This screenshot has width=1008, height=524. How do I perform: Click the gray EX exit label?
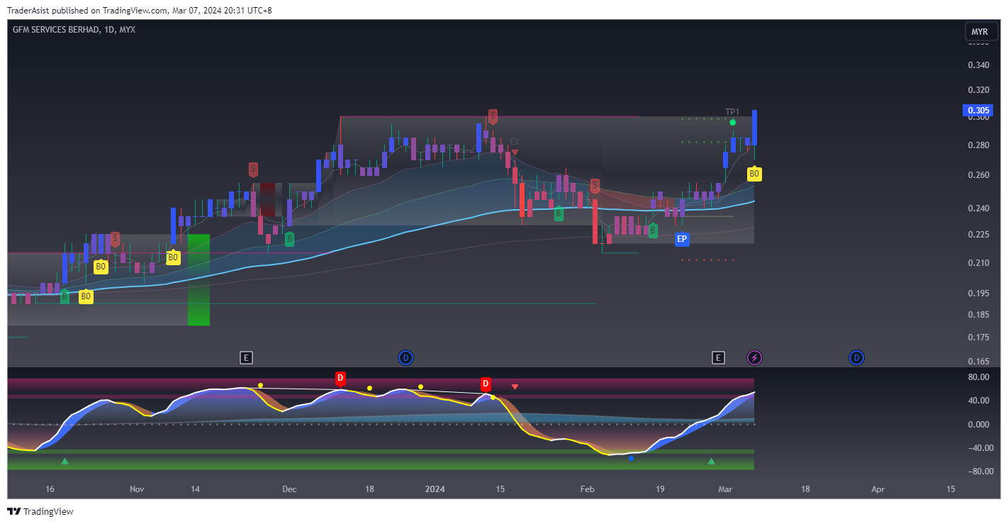(x=515, y=142)
